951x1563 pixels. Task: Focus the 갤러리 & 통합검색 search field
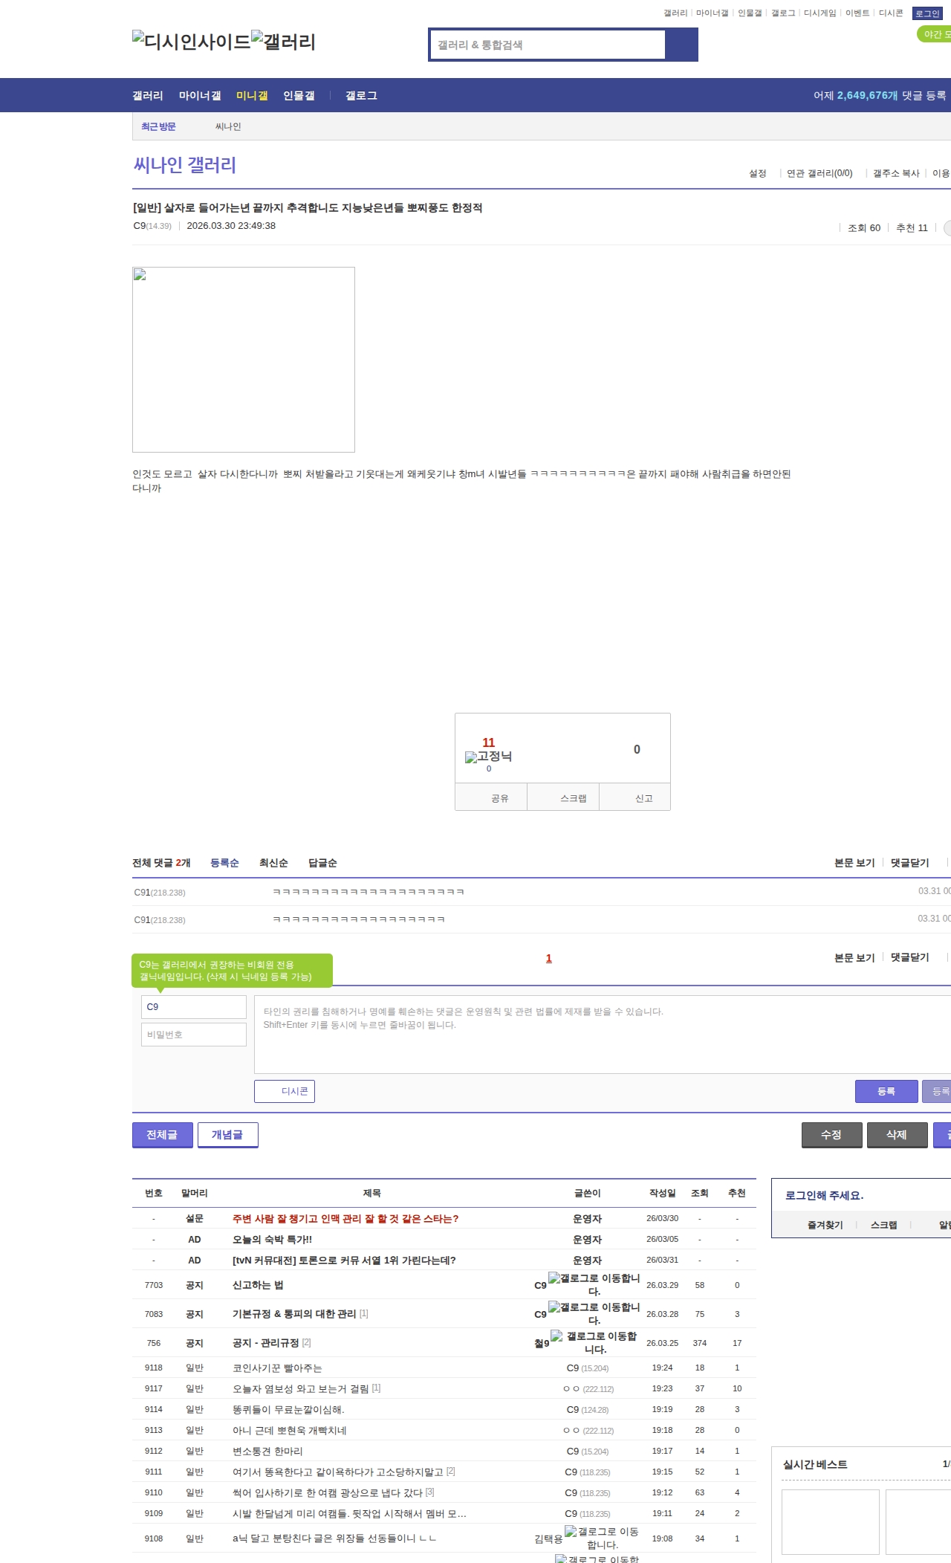point(548,45)
